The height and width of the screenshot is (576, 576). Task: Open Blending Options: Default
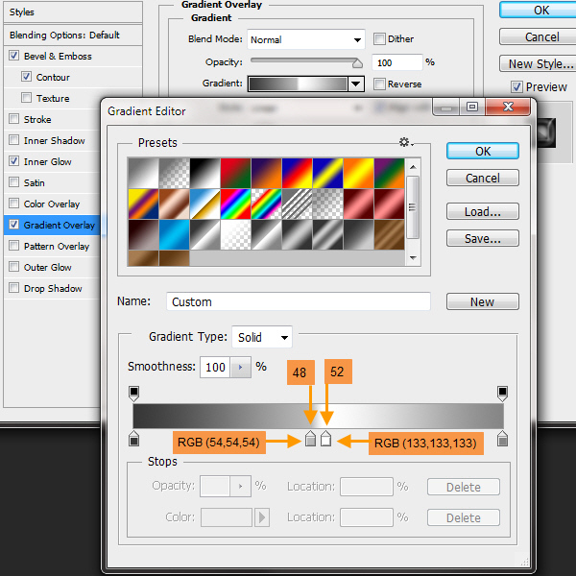click(x=63, y=36)
